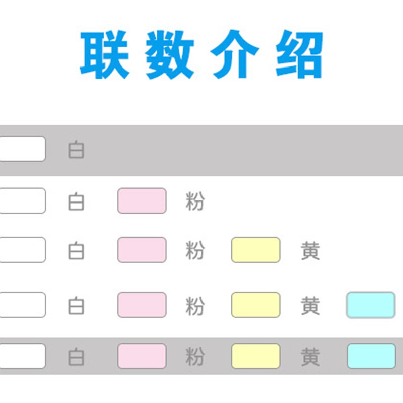Image resolution: width=403 pixels, height=403 pixels.
Task: Select the white swatch in the top gray row
Action: point(22,149)
